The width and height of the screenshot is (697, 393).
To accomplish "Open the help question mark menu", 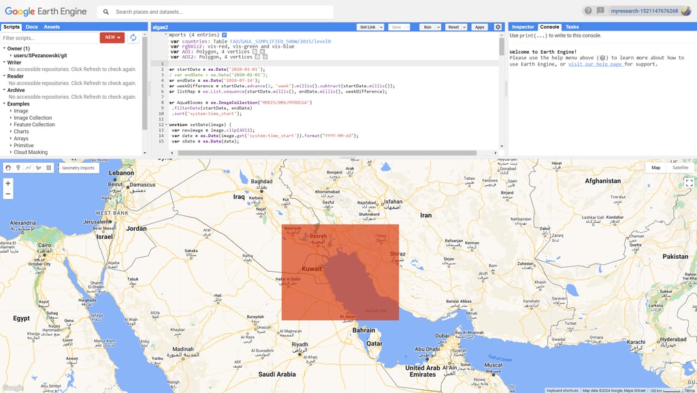I will click(x=587, y=10).
